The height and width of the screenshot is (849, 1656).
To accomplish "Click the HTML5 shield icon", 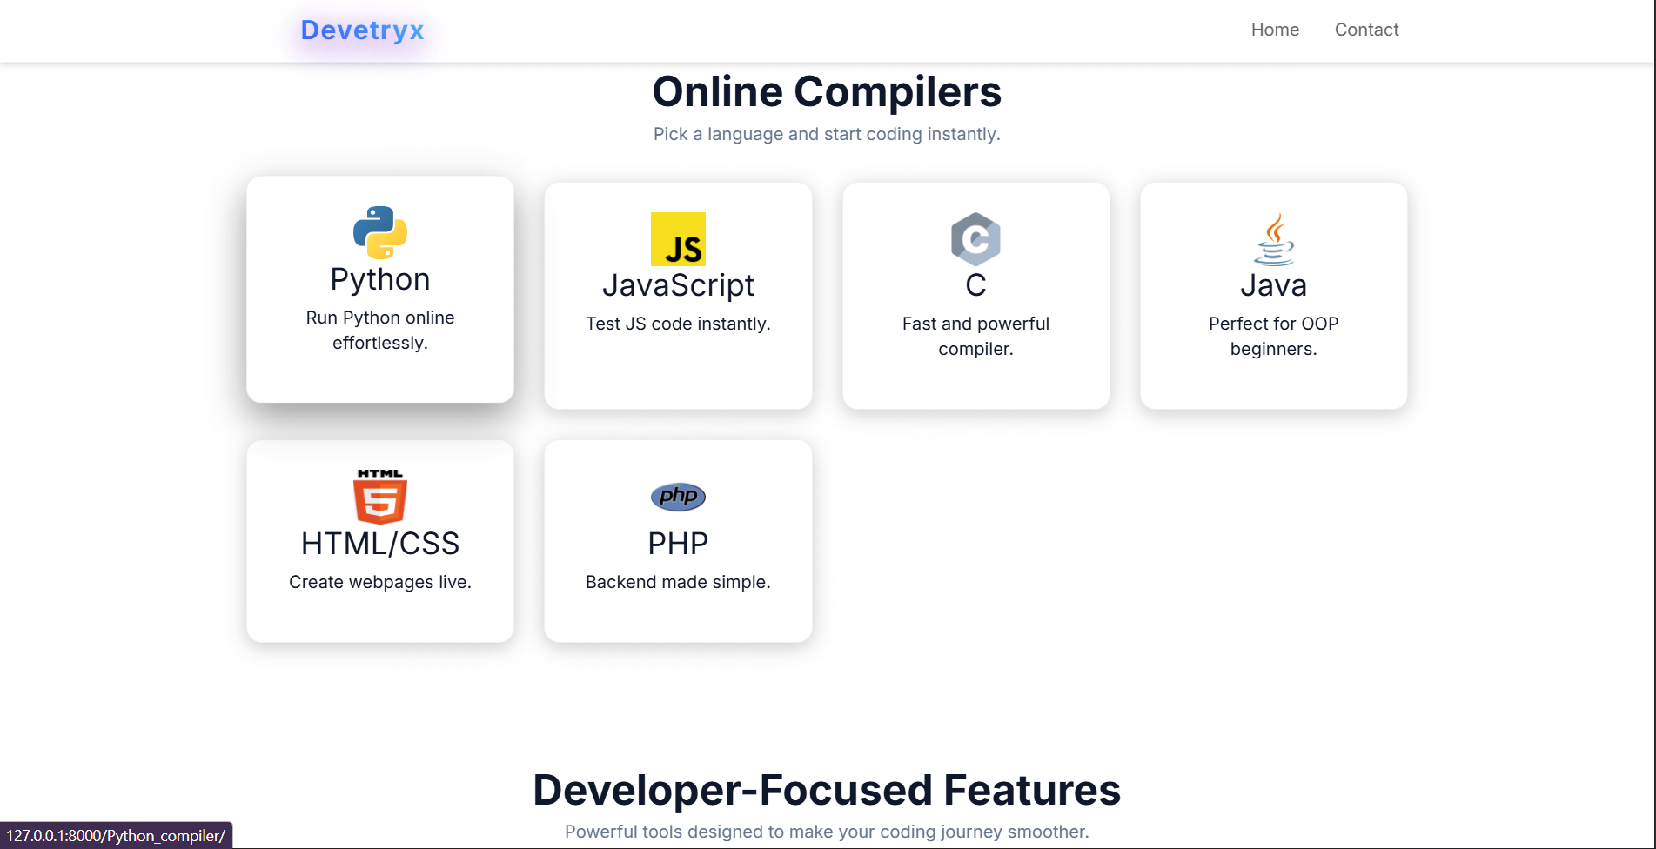I will coord(380,497).
